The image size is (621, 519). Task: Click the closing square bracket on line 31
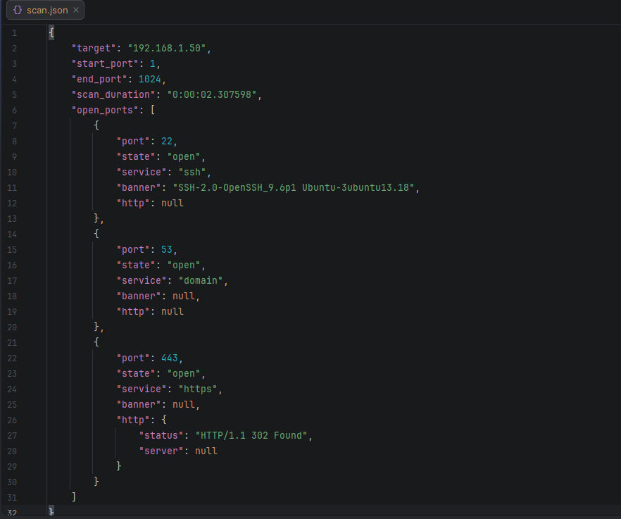pyautogui.click(x=74, y=497)
